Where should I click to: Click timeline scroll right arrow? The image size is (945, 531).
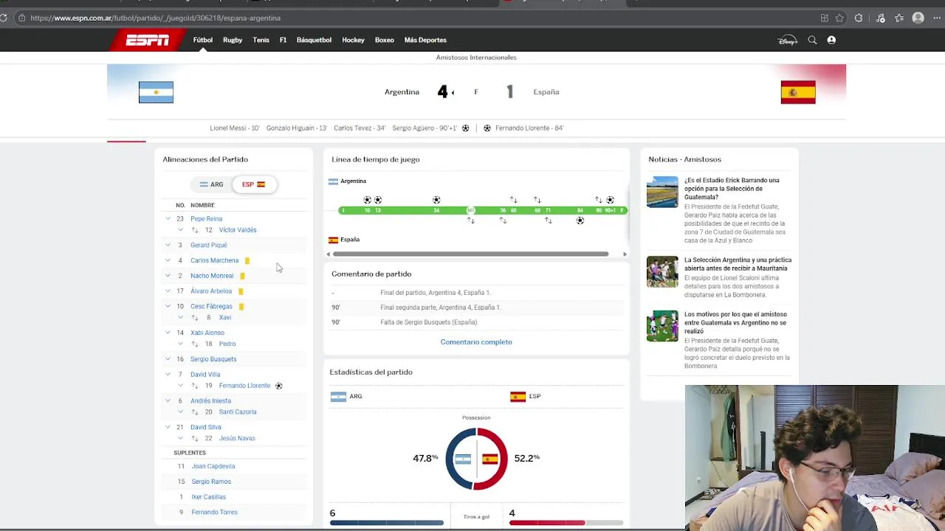coord(625,254)
